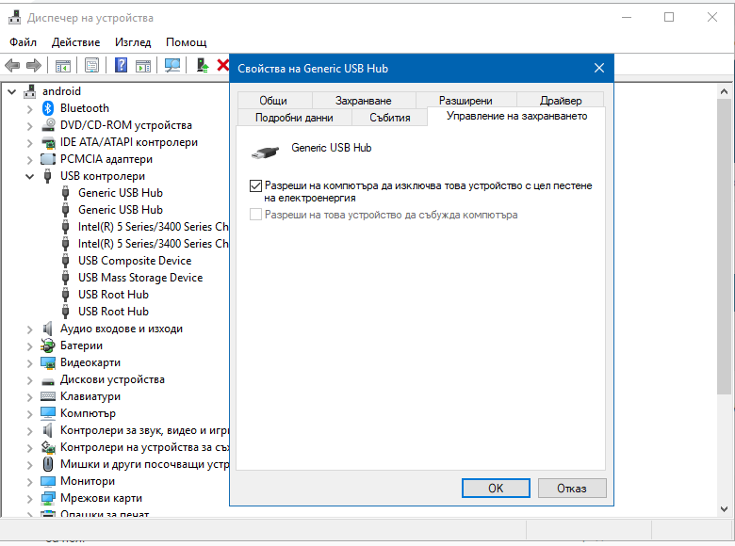This screenshot has width=735, height=546.
Task: Expand the Видеокарти category
Action: pos(30,363)
